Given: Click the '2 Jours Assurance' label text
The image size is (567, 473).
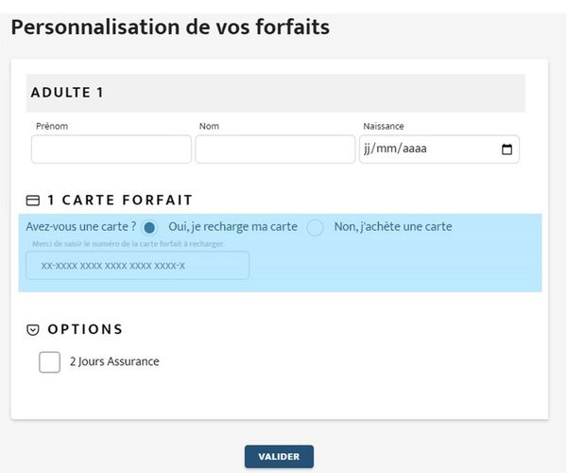Looking at the screenshot, I should pyautogui.click(x=114, y=361).
